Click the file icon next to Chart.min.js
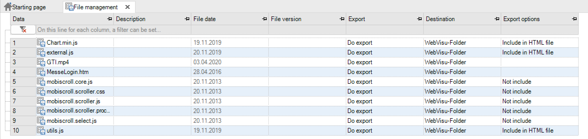The height and width of the screenshot is (139, 588). [41, 43]
